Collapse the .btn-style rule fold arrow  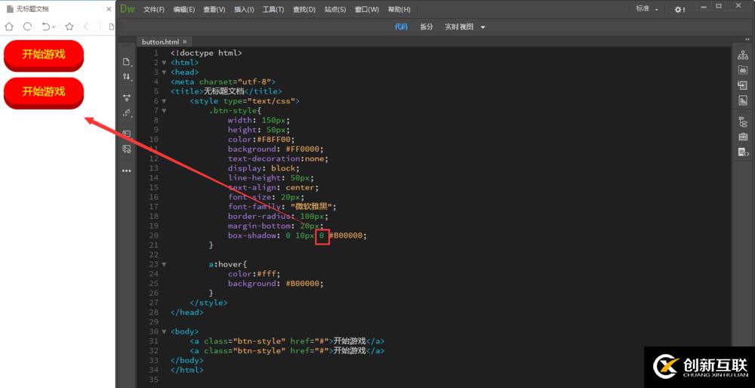pos(164,111)
